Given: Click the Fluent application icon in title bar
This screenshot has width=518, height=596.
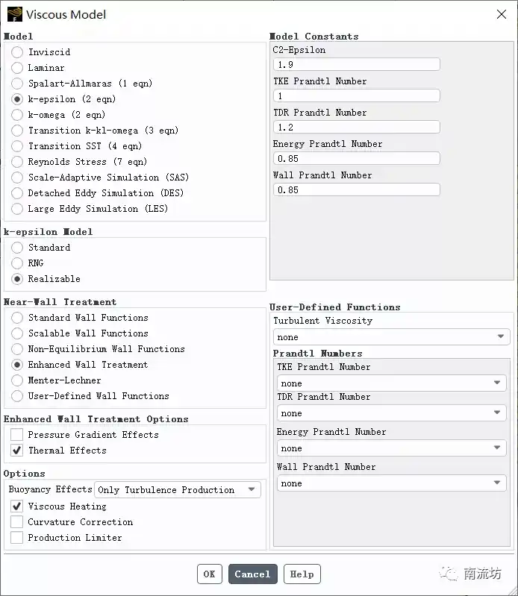Looking at the screenshot, I should pos(15,14).
